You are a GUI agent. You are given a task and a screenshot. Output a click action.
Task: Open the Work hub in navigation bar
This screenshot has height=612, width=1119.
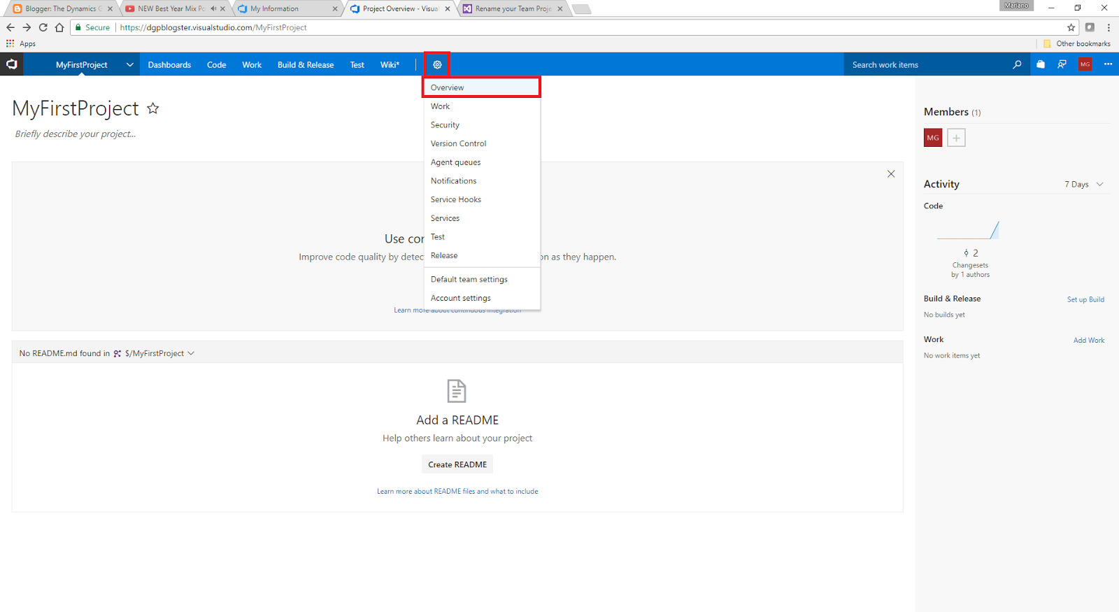pos(252,64)
